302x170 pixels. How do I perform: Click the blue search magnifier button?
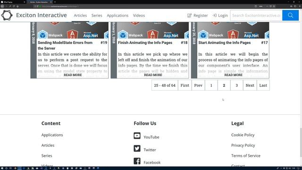[291, 15]
